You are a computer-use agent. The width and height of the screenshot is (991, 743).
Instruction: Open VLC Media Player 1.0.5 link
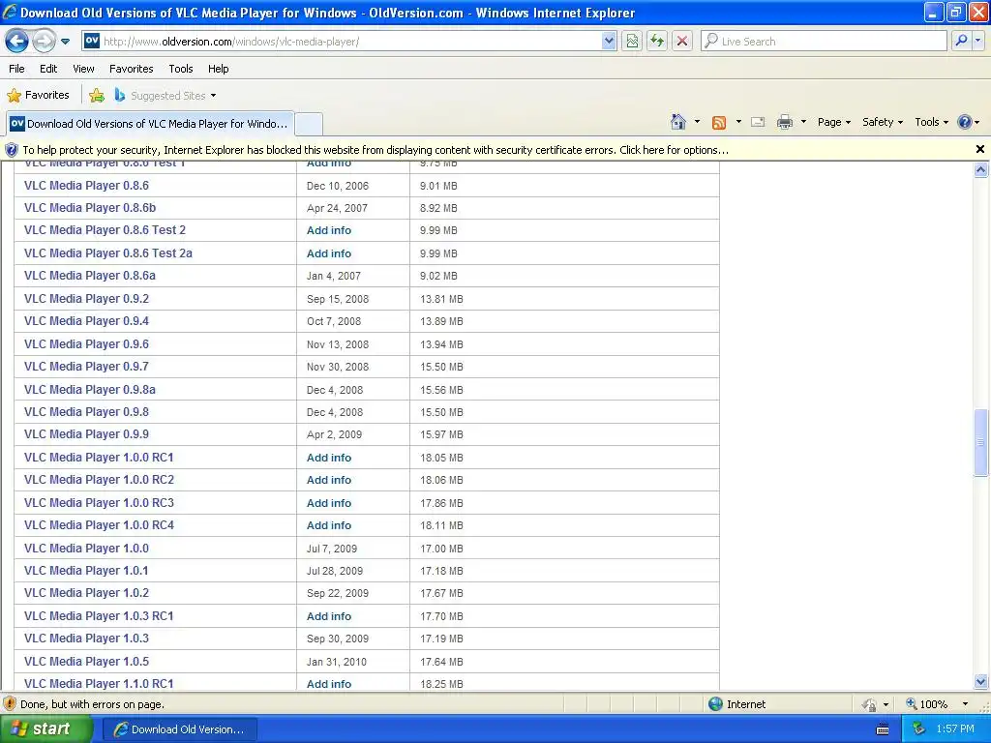(x=86, y=661)
